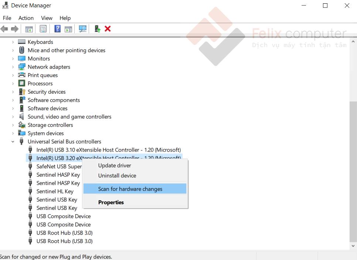Click the Back arrow in the toolbar
The width and height of the screenshot is (357, 260).
pos(5,29)
